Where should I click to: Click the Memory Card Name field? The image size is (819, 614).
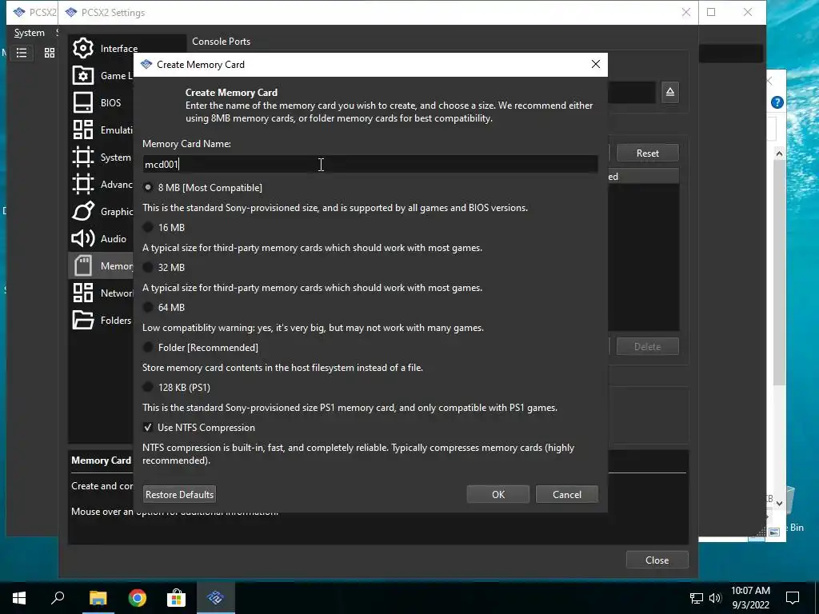pos(370,165)
